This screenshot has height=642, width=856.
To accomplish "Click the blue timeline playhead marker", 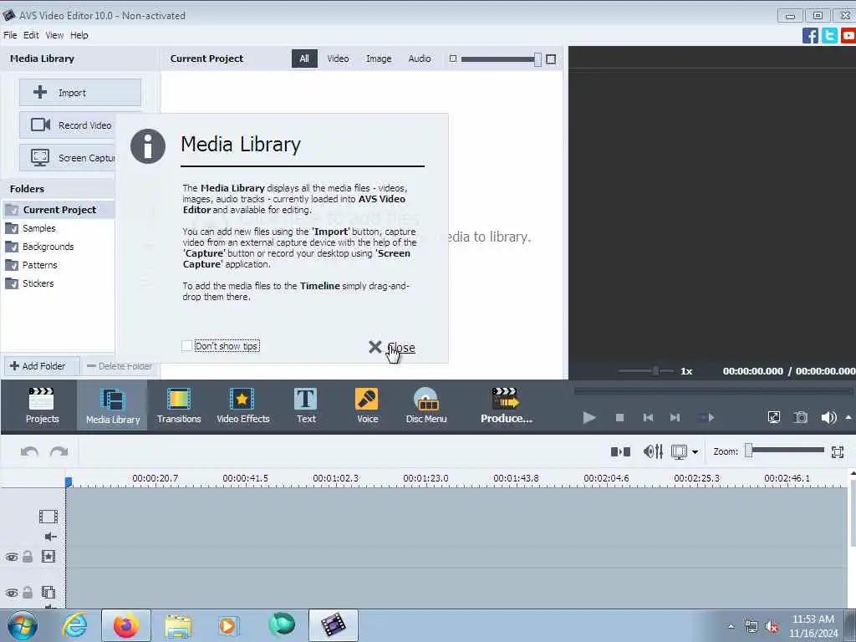I will click(69, 481).
